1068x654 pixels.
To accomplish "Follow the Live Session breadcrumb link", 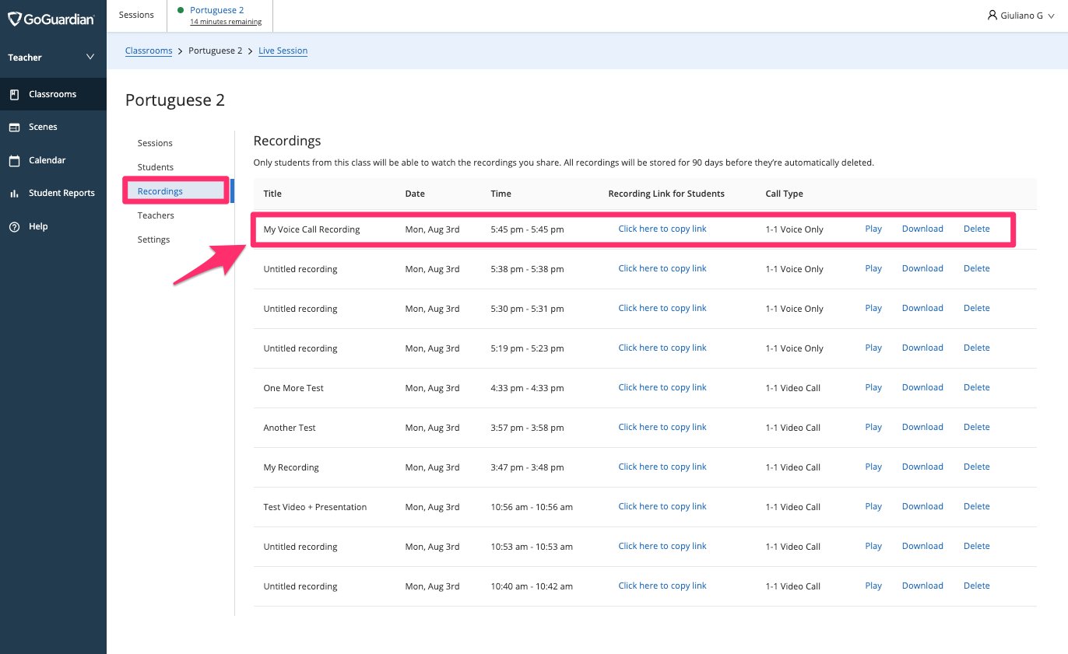I will [283, 51].
